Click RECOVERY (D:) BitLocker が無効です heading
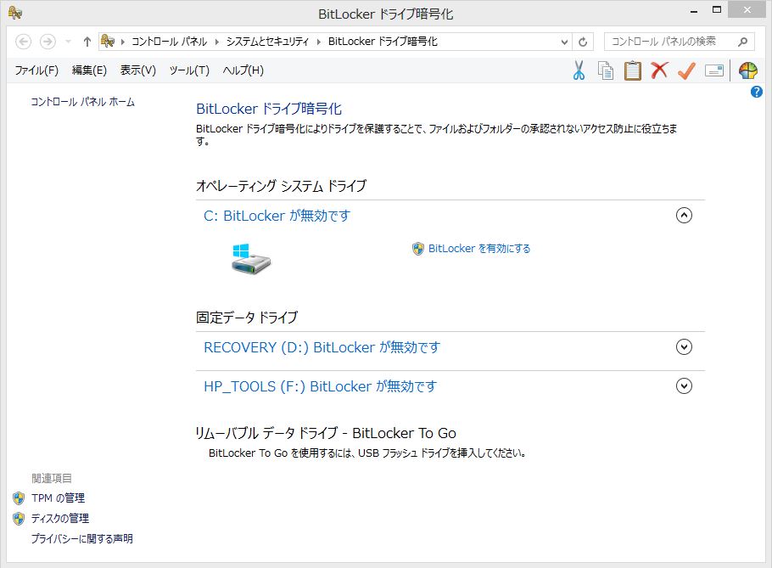Screen dimensions: 772x568 coord(322,347)
